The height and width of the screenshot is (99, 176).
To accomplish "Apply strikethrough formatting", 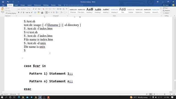I will [x=27, y=12].
